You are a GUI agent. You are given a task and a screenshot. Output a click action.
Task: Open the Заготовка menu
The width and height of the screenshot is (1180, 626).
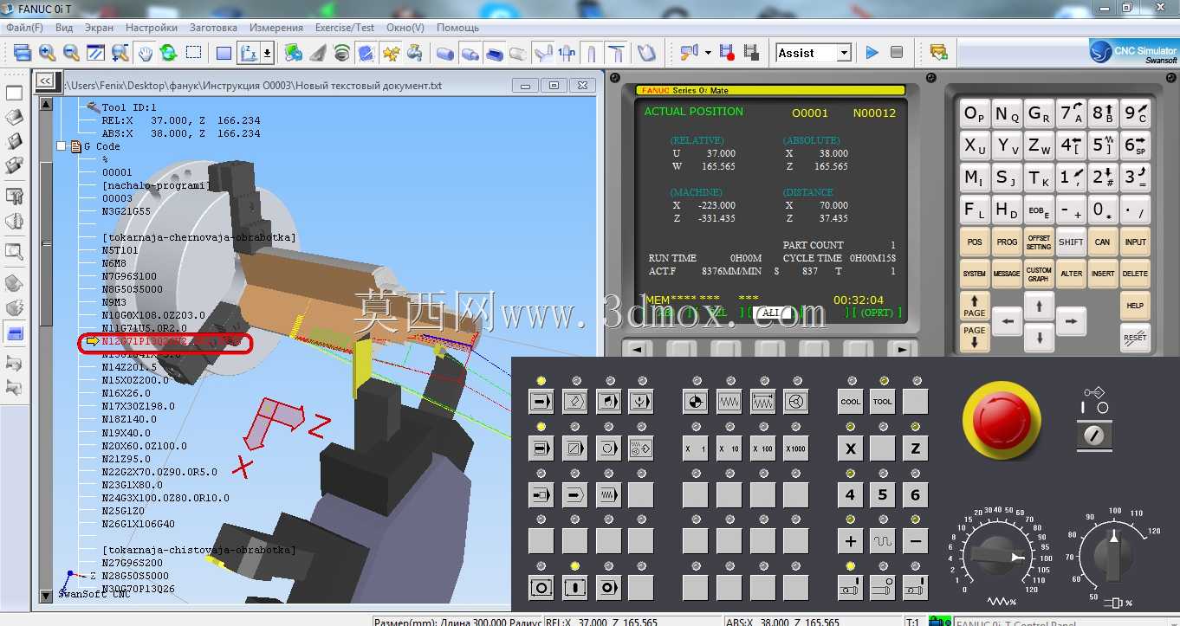click(213, 28)
